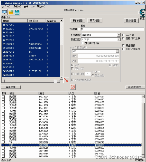Open a cheat table with folder icon
Screen dimensions: 146x162
11,12
